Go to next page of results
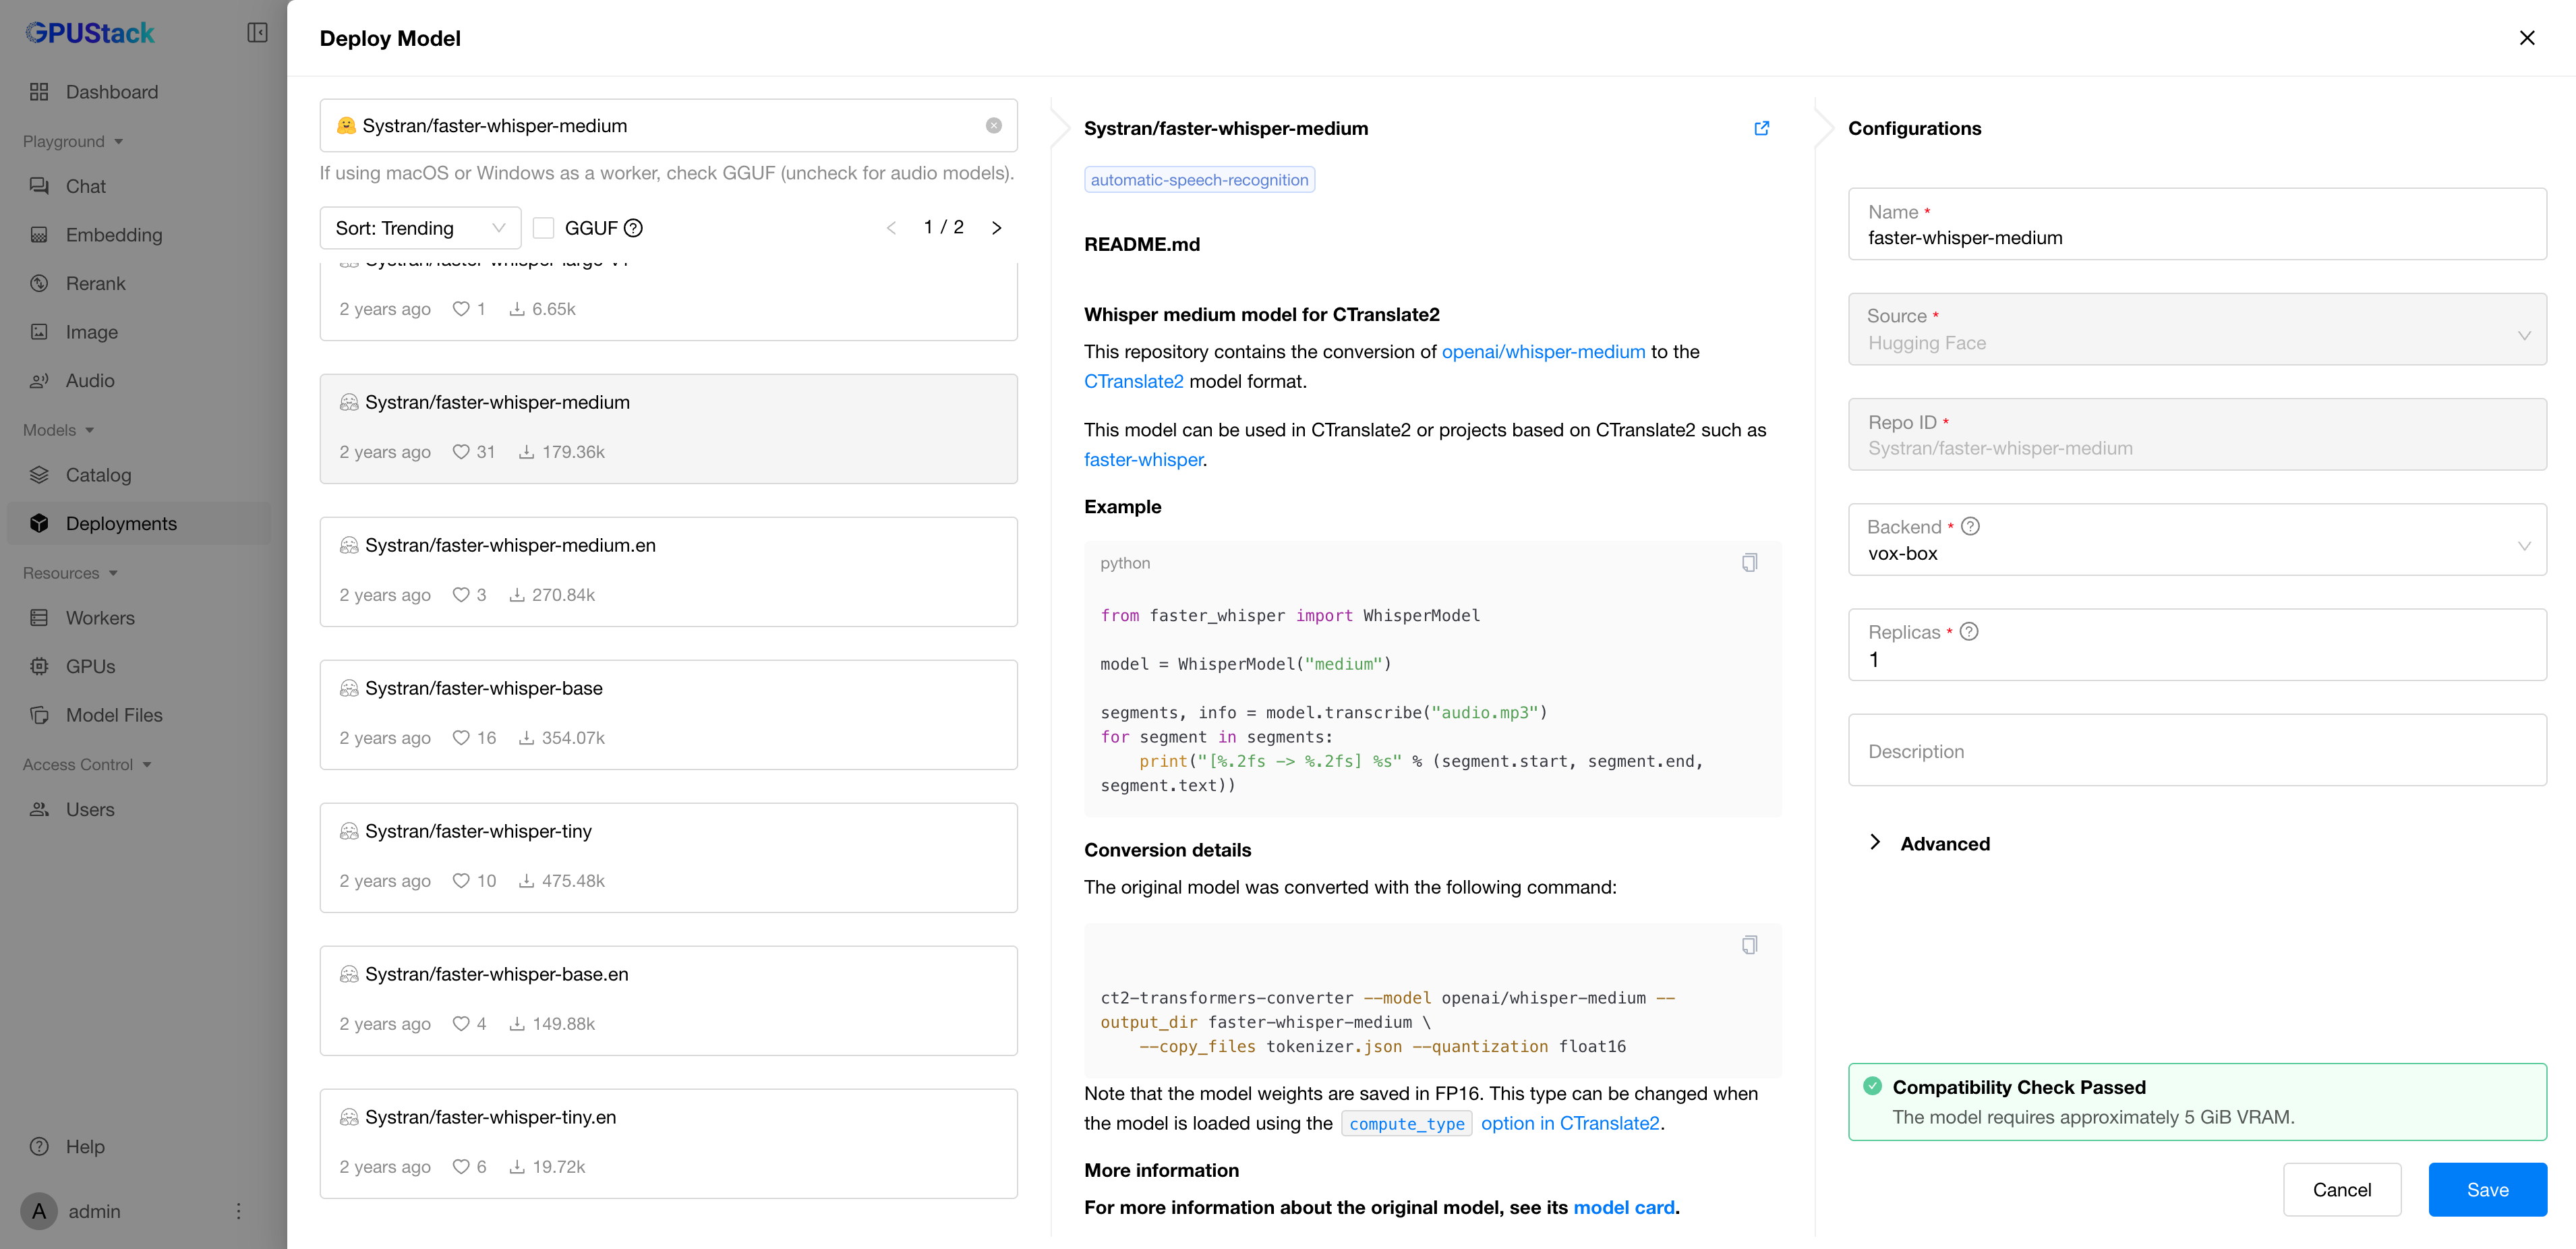Image resolution: width=2576 pixels, height=1249 pixels. click(x=996, y=228)
